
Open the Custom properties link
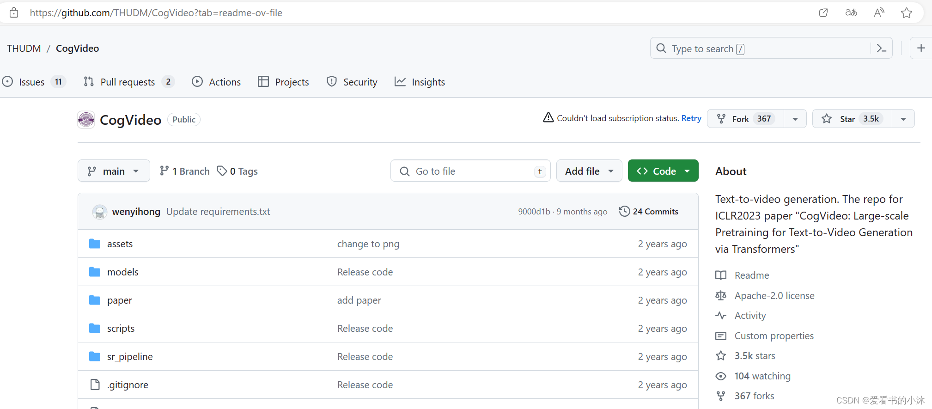pyautogui.click(x=774, y=336)
